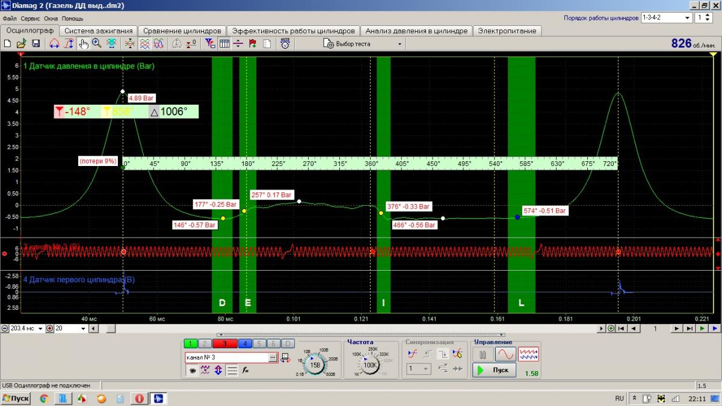
Task: Activate the hand pan tool
Action: pos(84,43)
